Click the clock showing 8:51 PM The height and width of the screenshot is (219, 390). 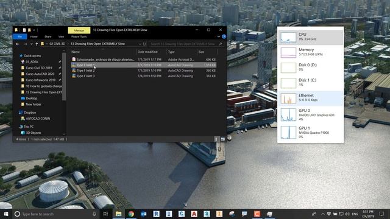click(368, 214)
